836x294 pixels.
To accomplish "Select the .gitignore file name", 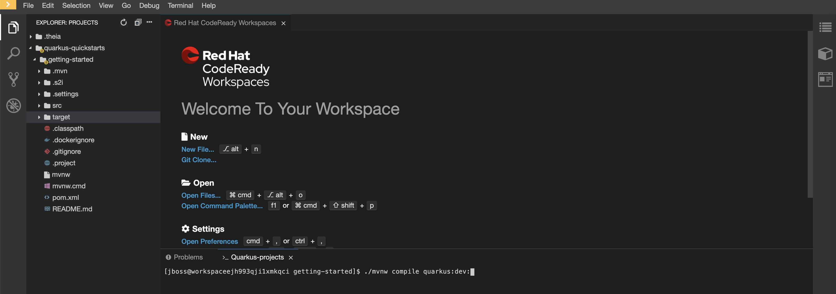I will (67, 151).
